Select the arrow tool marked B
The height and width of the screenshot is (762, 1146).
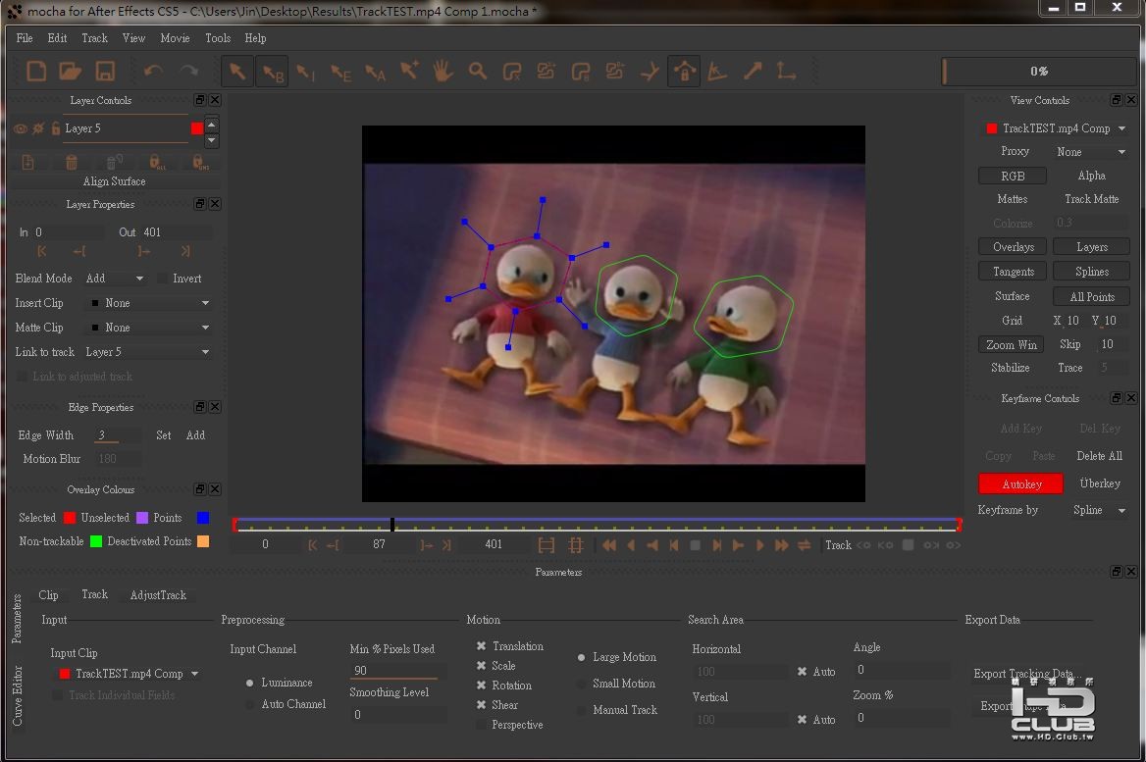[274, 73]
